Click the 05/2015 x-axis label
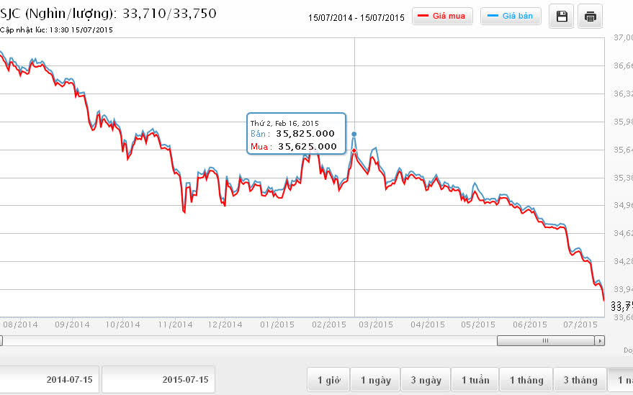Viewport: 633px width, 395px height. tap(478, 324)
